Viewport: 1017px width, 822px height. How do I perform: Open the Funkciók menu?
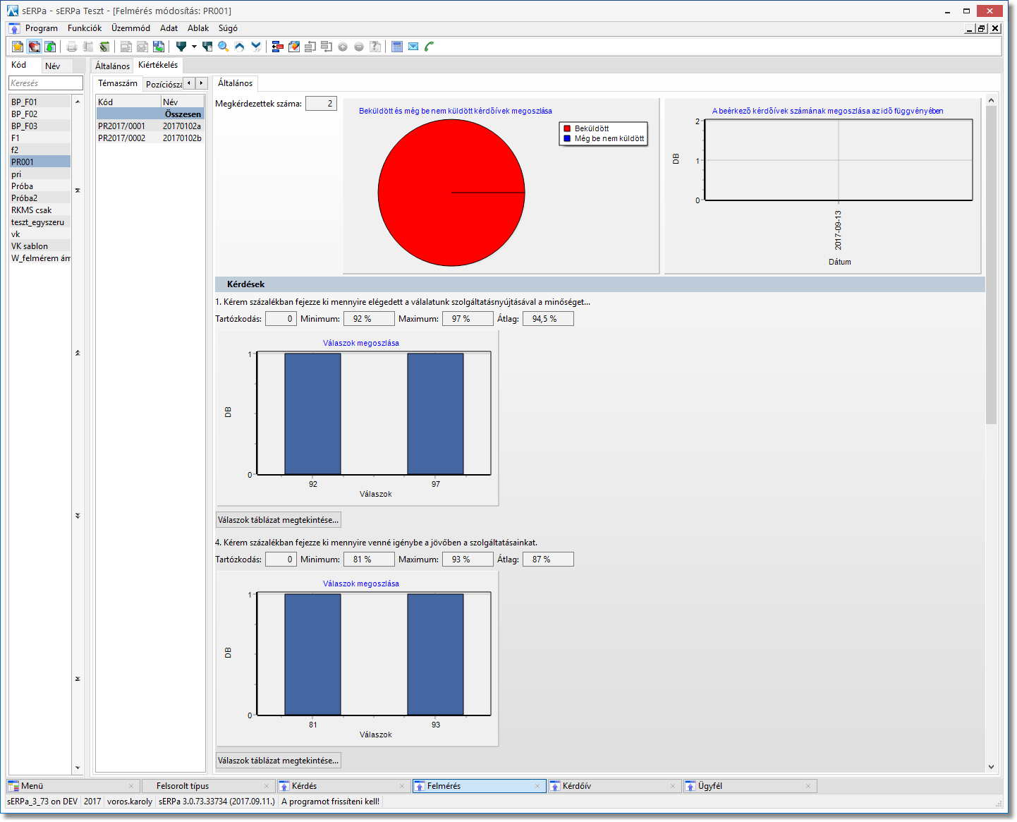85,28
